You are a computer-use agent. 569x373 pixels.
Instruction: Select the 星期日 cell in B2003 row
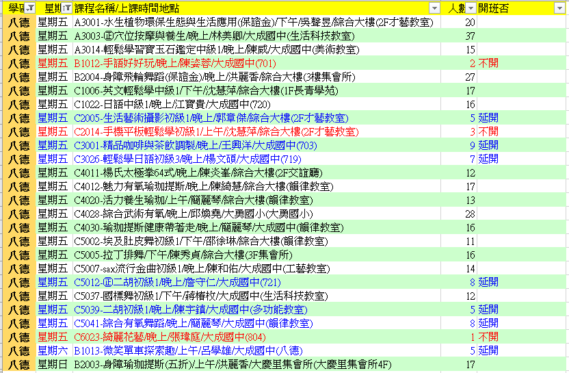52,364
